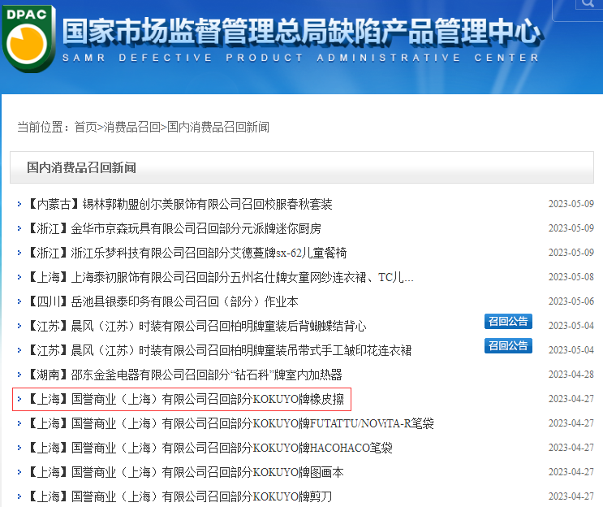Open KOKUYO牌FUTATTU/NOViTA-R笔袋 recall news
Viewport: 603px width, 507px height.
pyautogui.click(x=231, y=423)
